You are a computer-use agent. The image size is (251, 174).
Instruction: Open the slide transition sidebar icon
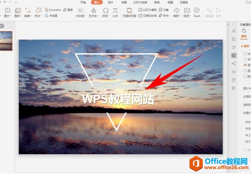point(234,39)
